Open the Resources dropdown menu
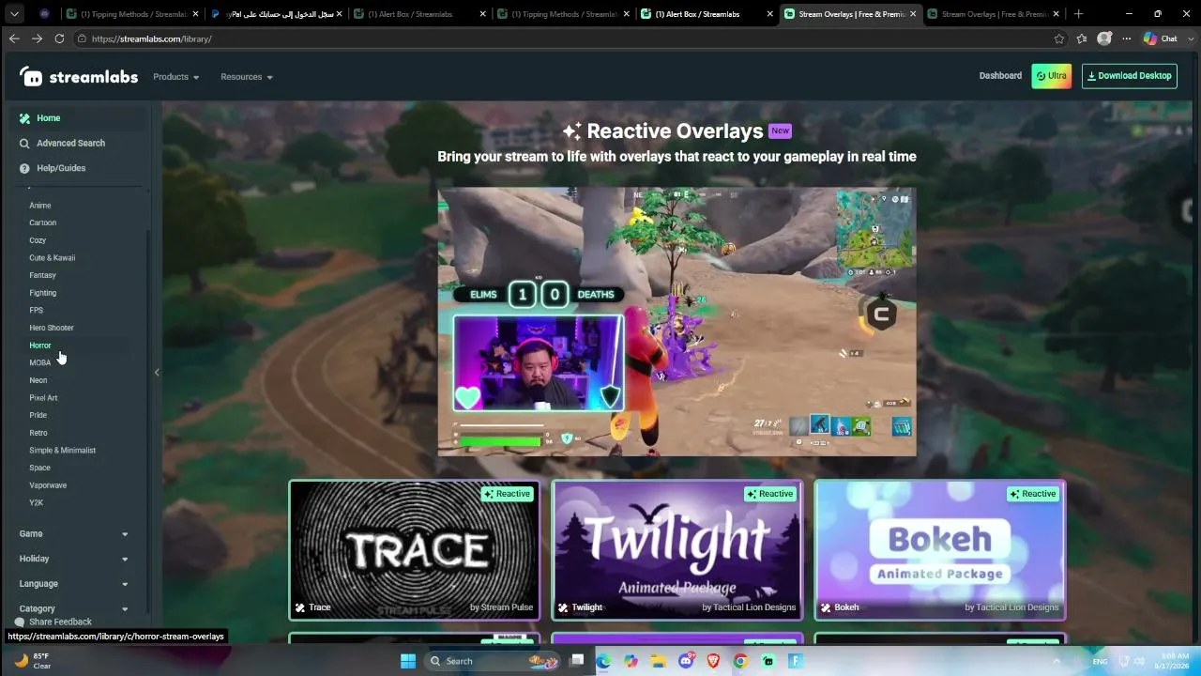Screen dimensions: 1201x676 [x=247, y=77]
